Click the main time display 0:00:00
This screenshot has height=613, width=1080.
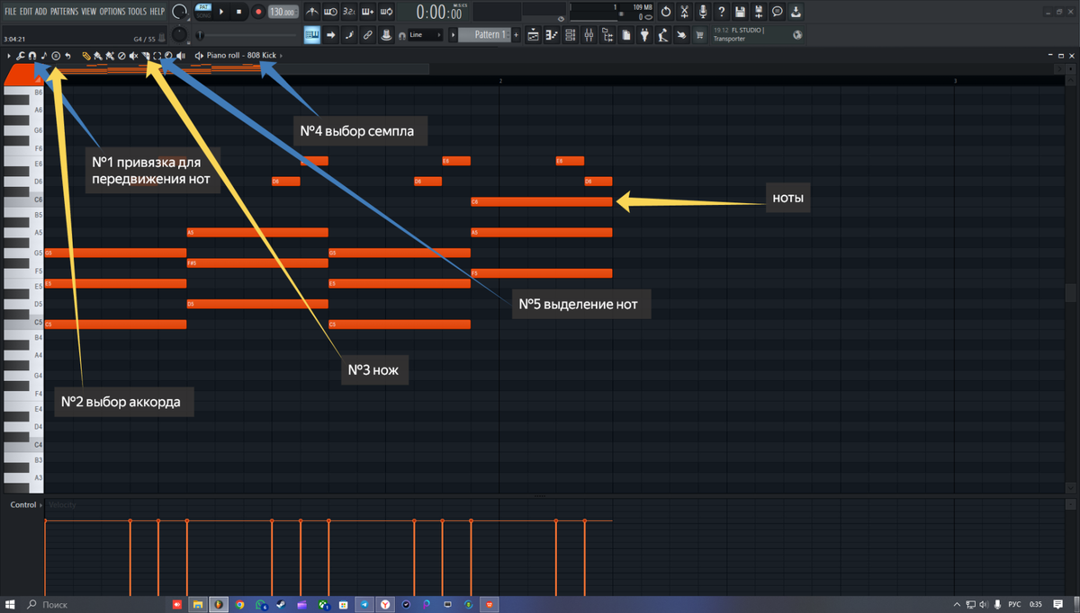click(x=439, y=13)
